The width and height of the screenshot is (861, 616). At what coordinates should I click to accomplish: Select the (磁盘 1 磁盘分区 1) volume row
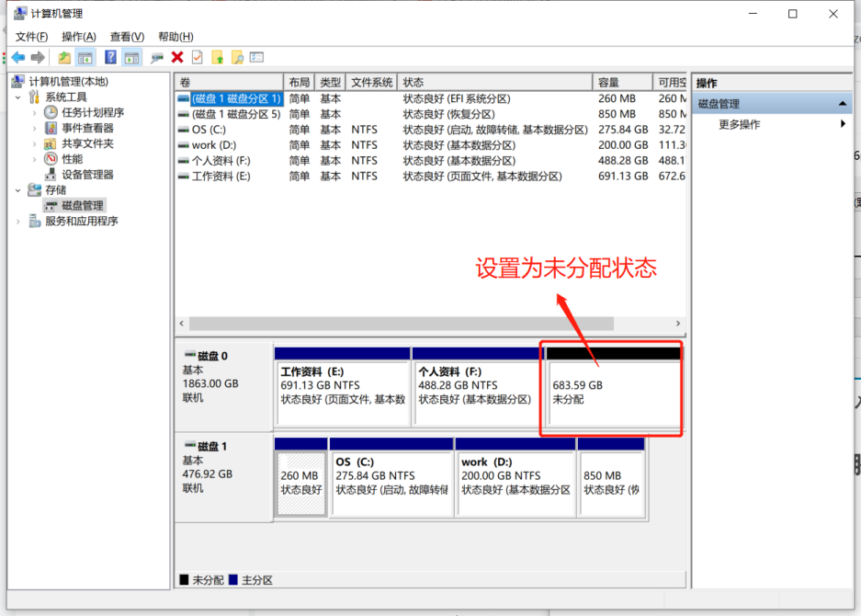tap(430, 98)
